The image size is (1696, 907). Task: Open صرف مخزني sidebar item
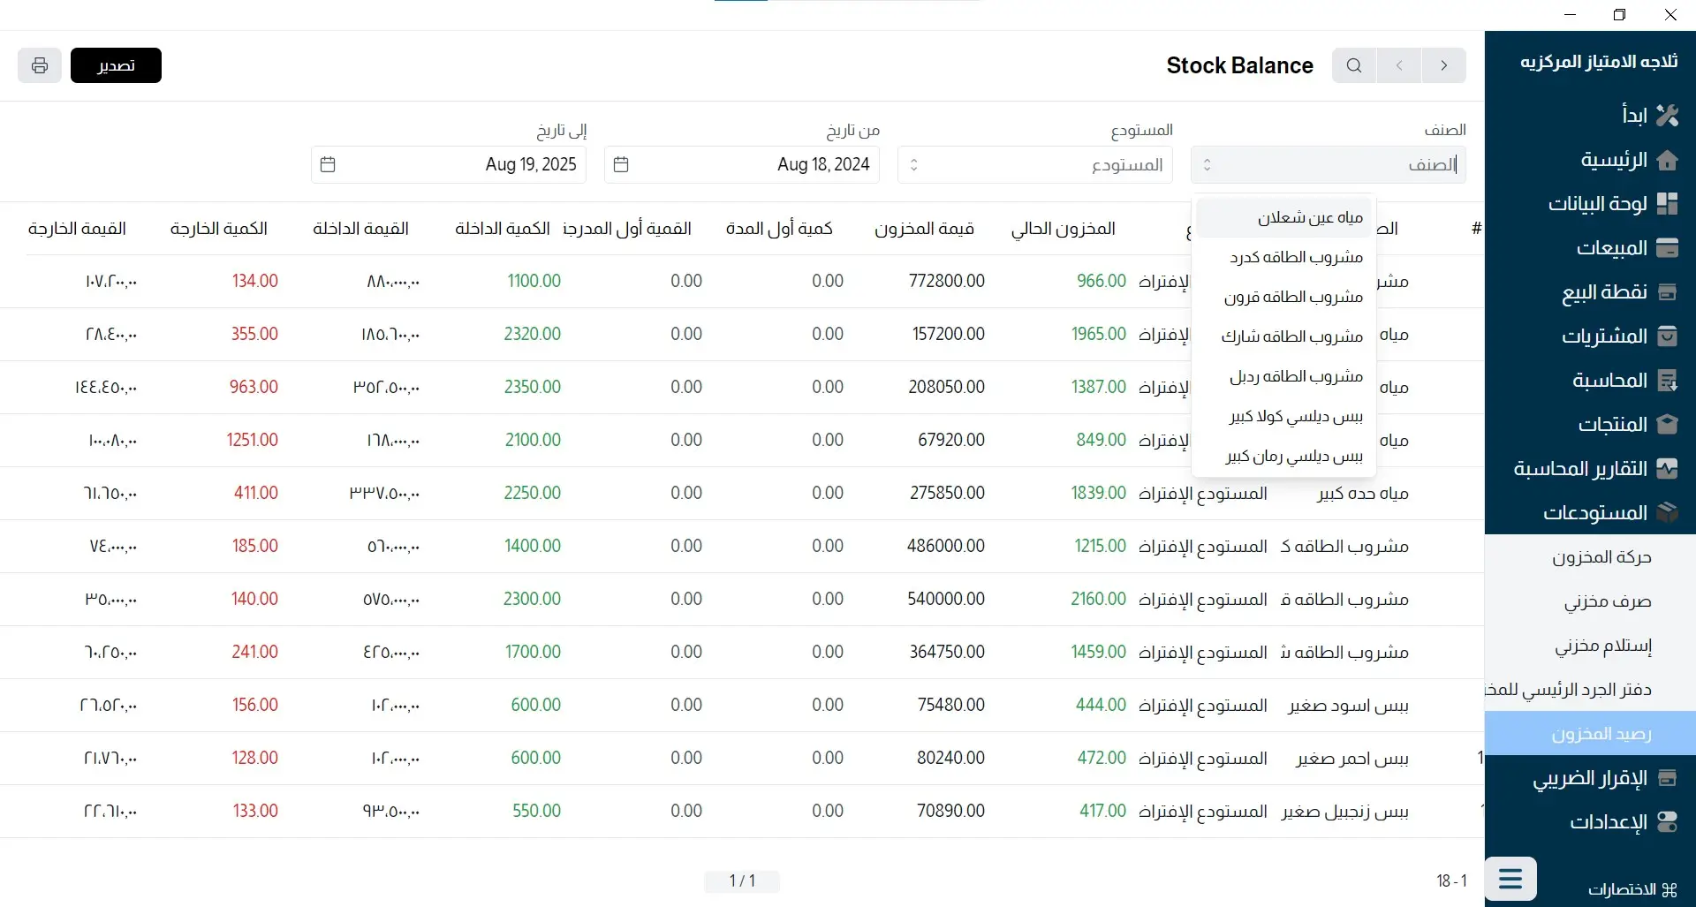[x=1607, y=601]
